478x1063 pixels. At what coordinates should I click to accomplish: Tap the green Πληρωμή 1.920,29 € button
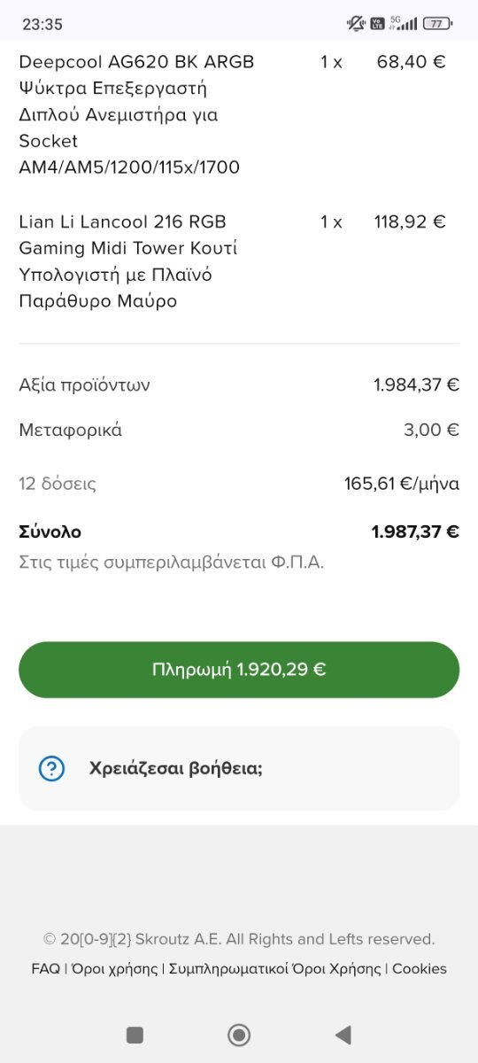(239, 670)
